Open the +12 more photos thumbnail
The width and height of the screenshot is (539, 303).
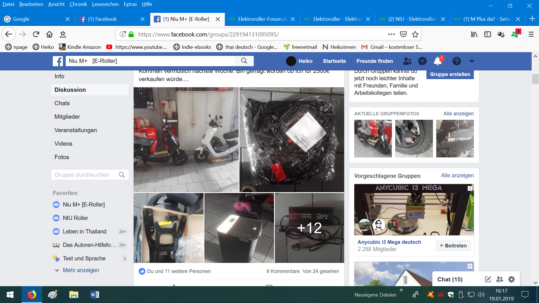click(x=309, y=228)
